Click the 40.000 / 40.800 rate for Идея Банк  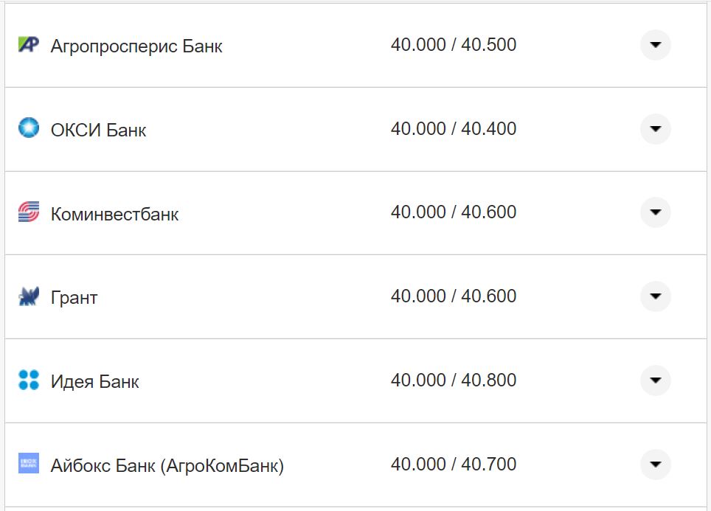[x=455, y=380]
